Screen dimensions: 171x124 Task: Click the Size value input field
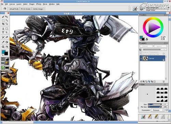(x=165, y=104)
